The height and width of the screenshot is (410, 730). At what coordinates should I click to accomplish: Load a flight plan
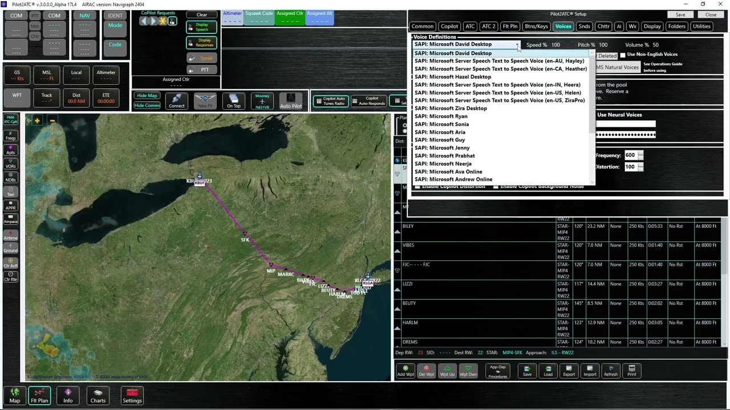click(548, 371)
